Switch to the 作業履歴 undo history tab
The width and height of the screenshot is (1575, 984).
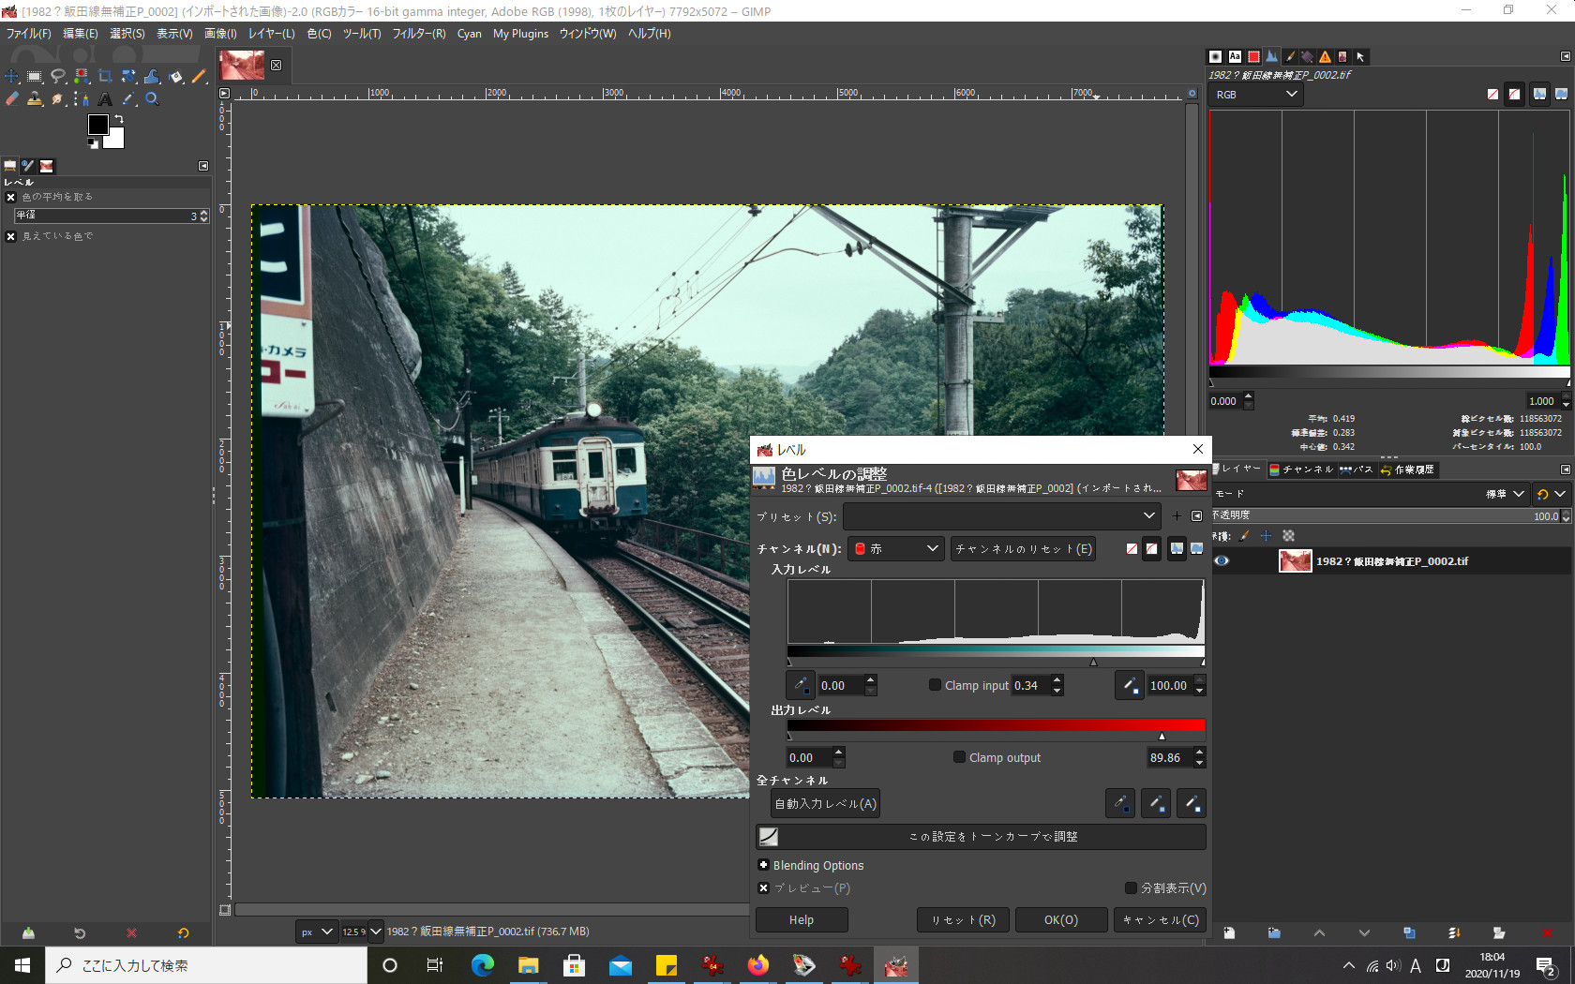[x=1407, y=470]
